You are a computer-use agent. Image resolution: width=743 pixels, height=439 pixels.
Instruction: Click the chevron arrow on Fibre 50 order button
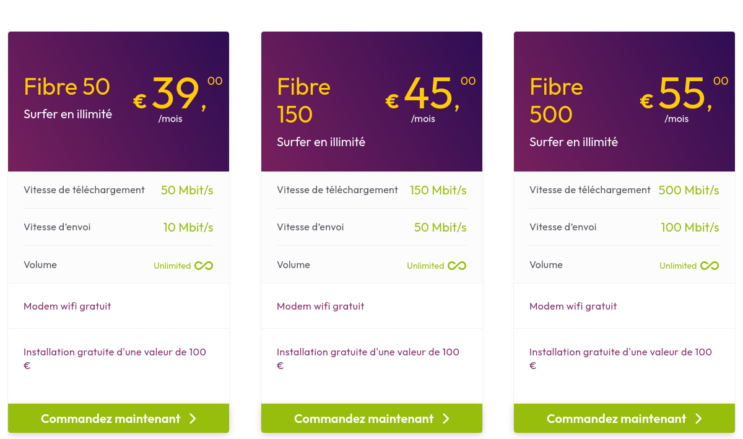click(x=193, y=419)
